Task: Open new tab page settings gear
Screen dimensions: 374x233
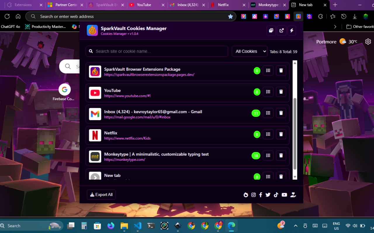Action: pos(368,42)
